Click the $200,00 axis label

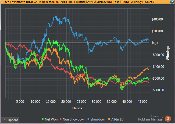[157, 31]
